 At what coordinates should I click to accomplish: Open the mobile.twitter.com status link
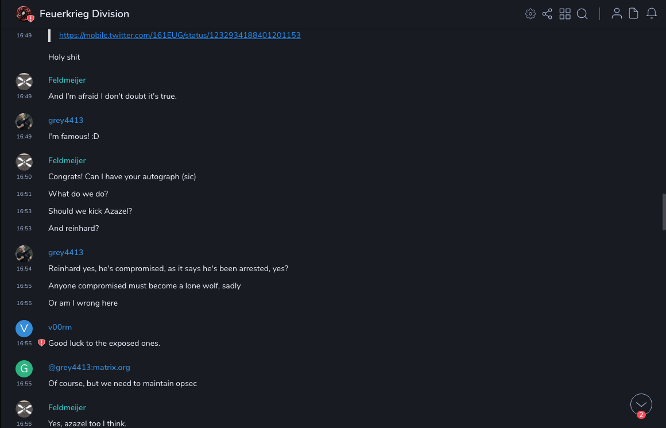[180, 35]
